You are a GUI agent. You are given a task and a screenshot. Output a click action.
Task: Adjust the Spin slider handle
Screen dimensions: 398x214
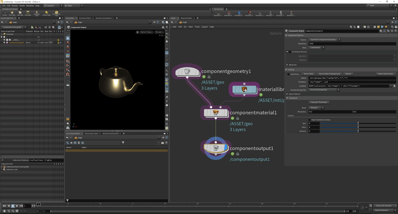358,123
